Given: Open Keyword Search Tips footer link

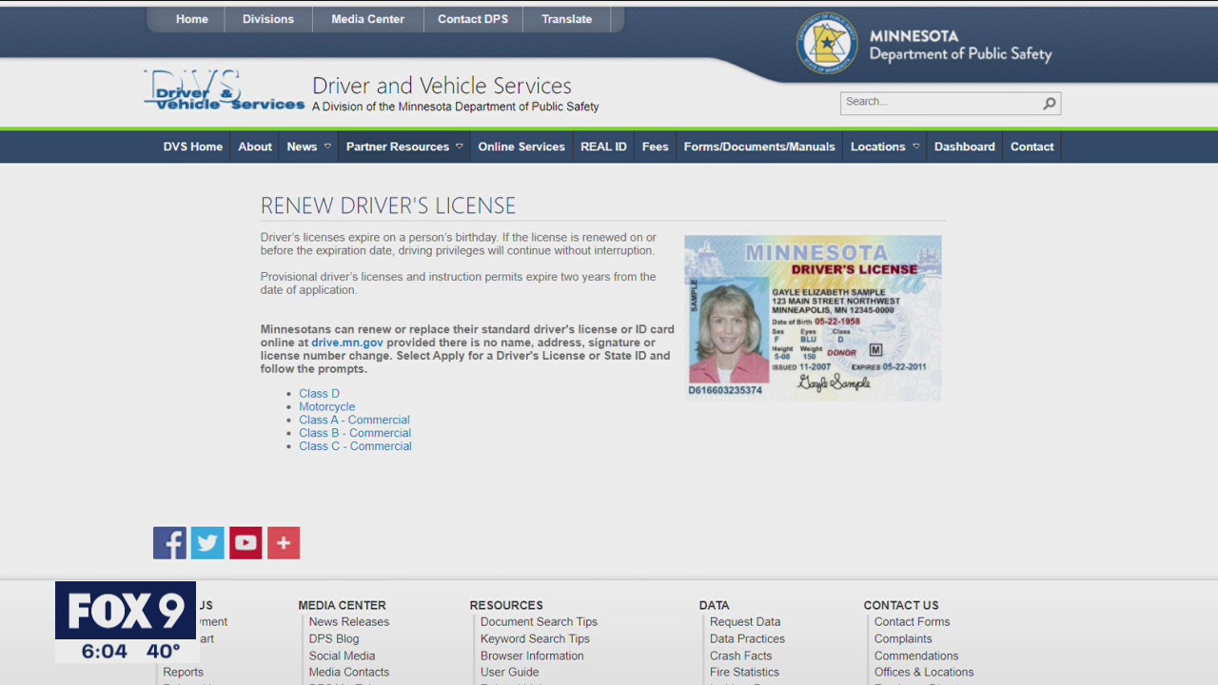Looking at the screenshot, I should 535,639.
